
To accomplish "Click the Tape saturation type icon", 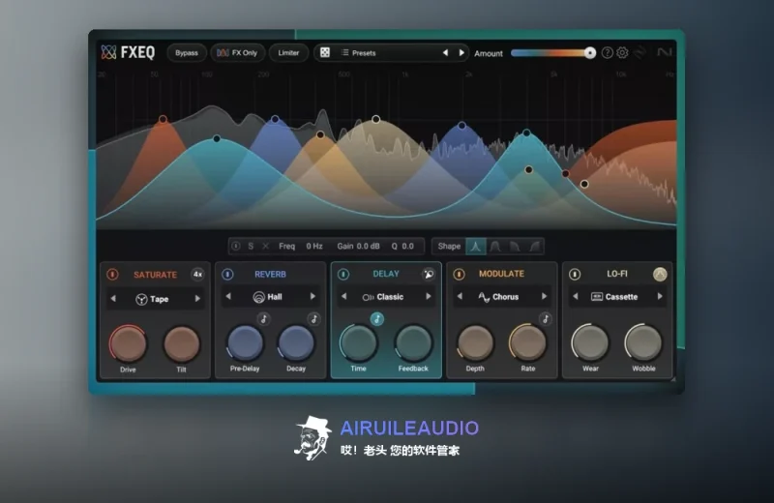I will pyautogui.click(x=141, y=299).
